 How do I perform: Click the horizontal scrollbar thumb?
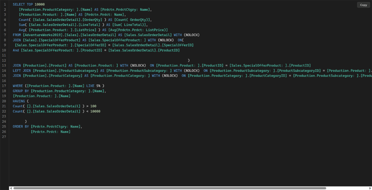170,188
